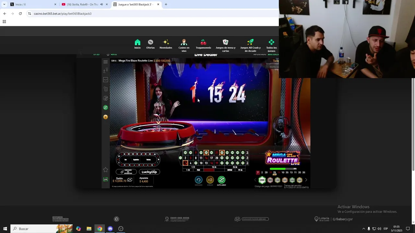
Task: Open Juegos de mesa y cartas
Action: point(226,46)
